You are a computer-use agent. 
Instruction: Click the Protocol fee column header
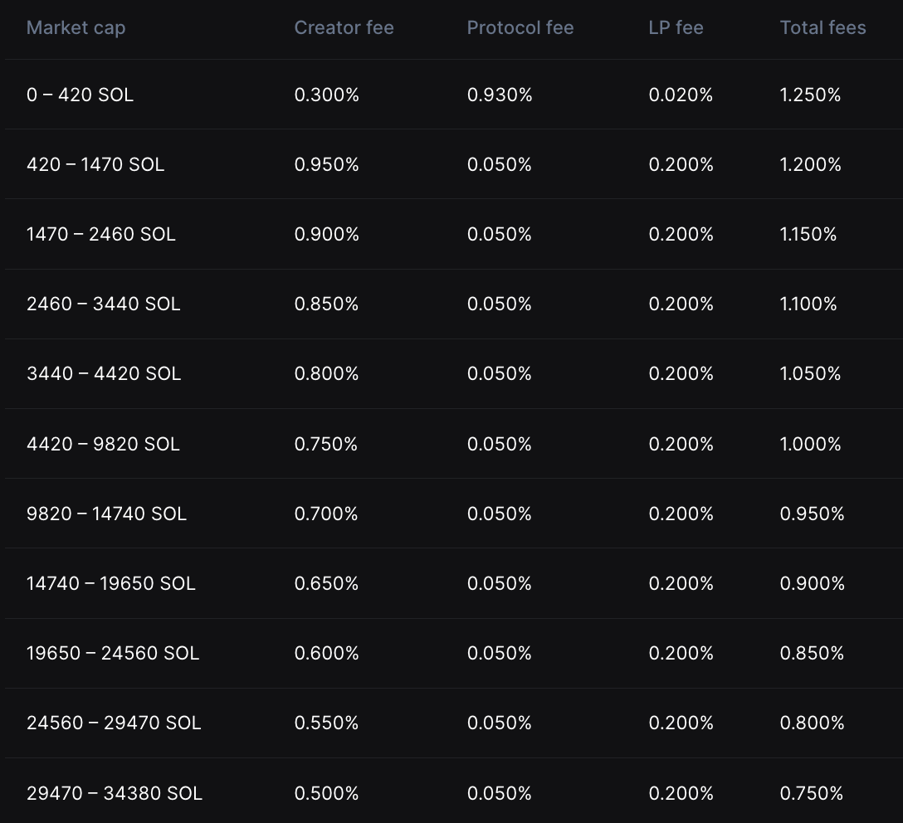(x=520, y=28)
